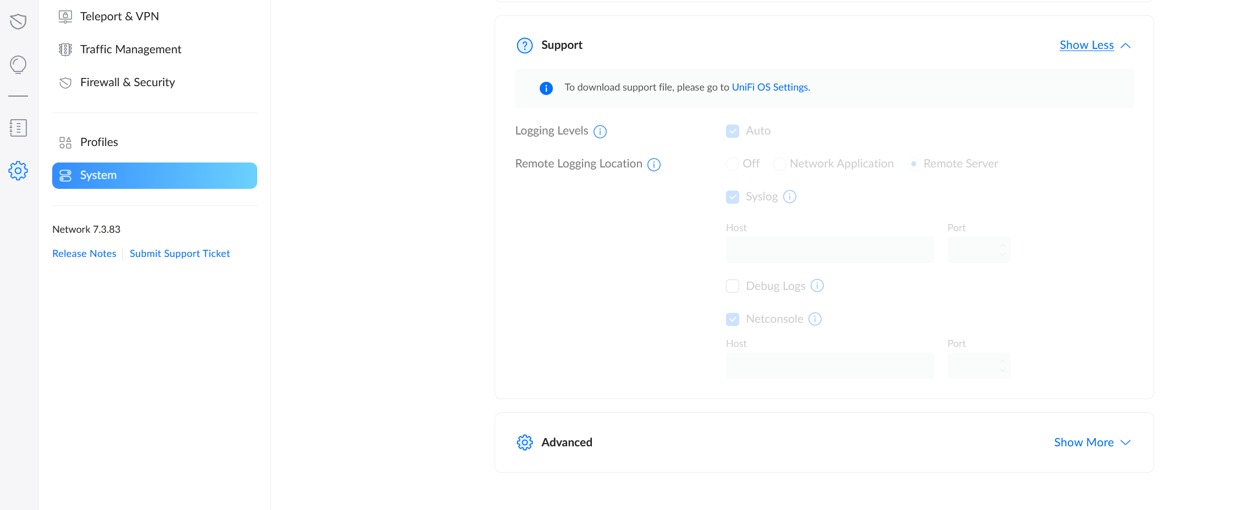1236x510 pixels.
Task: Select the Network Application radio option
Action: point(779,164)
